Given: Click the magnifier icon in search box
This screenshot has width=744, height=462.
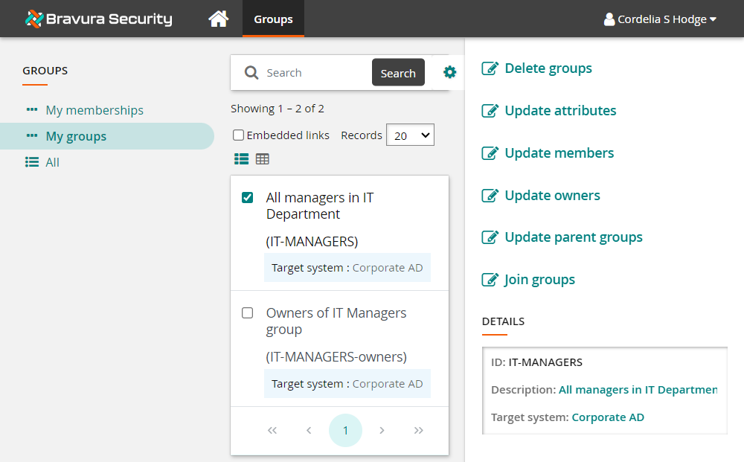Looking at the screenshot, I should click(x=251, y=73).
